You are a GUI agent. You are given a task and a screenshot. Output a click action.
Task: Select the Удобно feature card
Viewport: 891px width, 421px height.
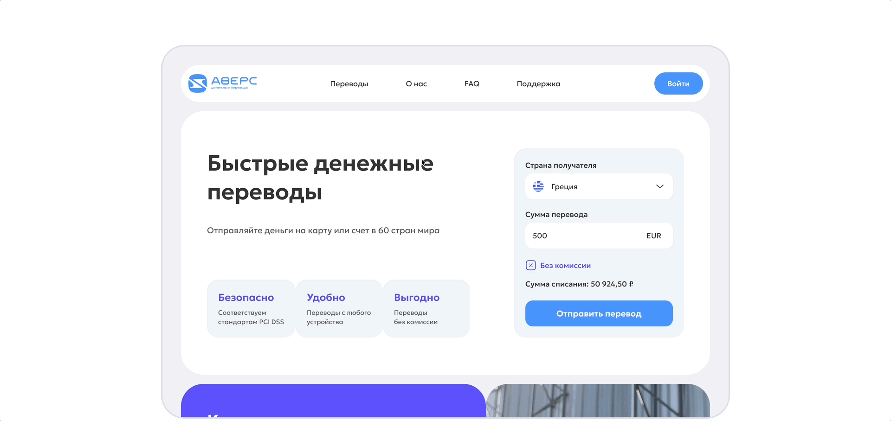tap(339, 308)
